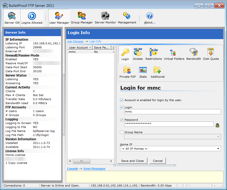Click Save and Close button
The image size is (227, 190).
tap(132, 161)
